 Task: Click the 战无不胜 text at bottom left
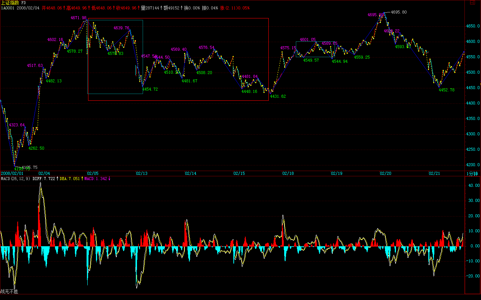pos(9,291)
